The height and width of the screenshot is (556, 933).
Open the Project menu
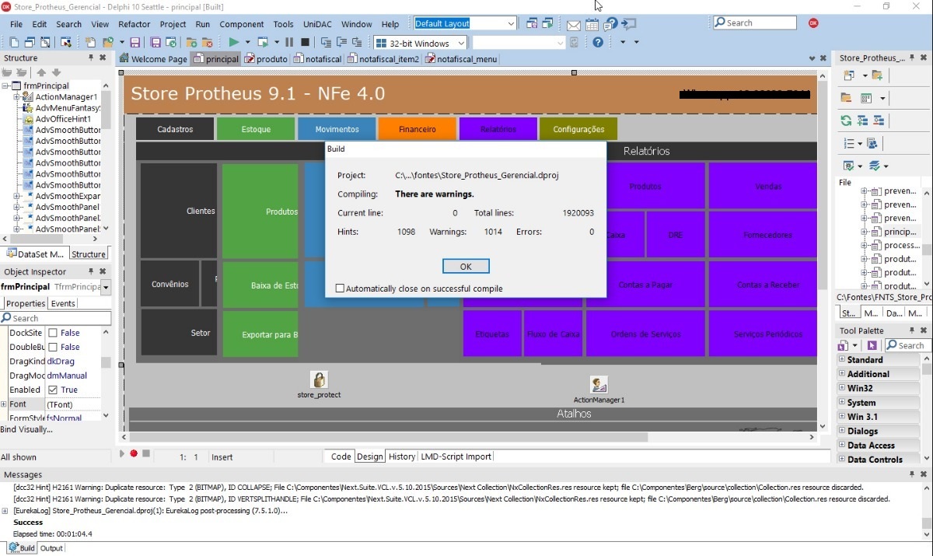pos(173,24)
